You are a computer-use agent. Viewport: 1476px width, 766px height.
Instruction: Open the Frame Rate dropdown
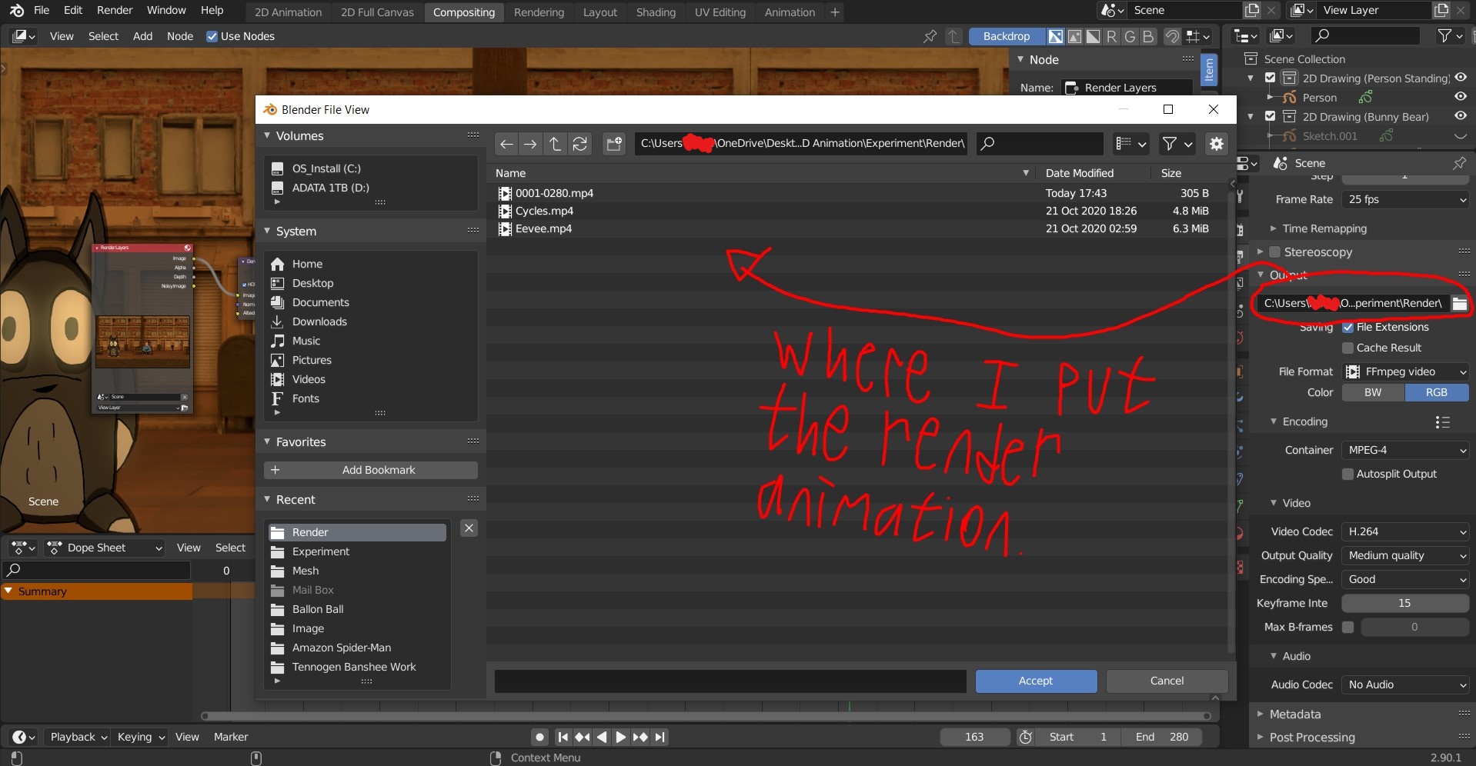pyautogui.click(x=1405, y=199)
